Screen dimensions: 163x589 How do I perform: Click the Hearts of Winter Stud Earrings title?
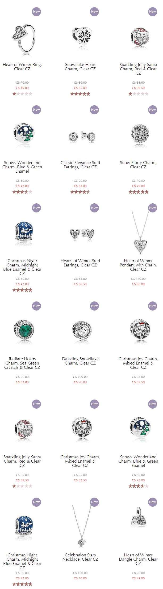[x=80, y=263]
